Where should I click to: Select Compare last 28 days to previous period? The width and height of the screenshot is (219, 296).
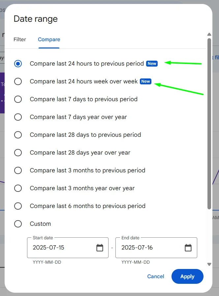tap(18, 135)
